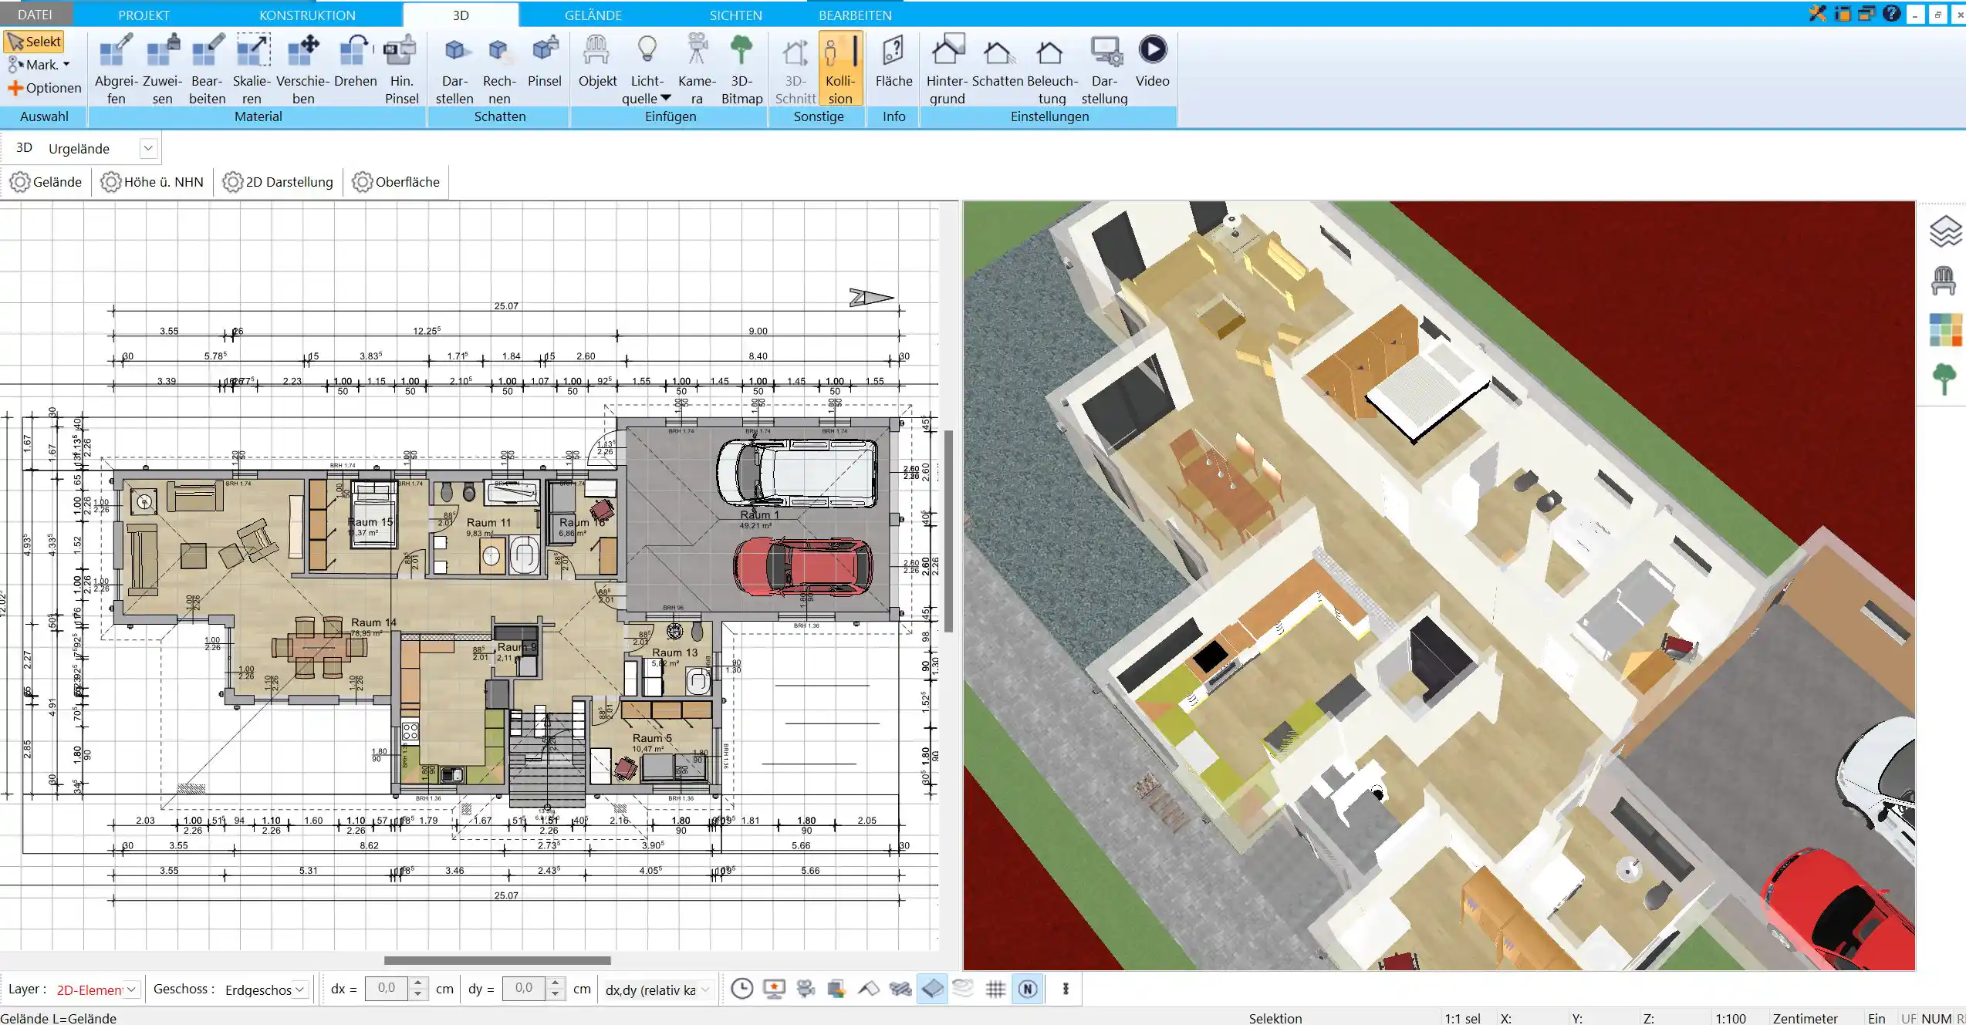Viewport: 1966px width, 1025px height.
Task: Click the Hin. Pinsel background brush tool
Action: 401,69
